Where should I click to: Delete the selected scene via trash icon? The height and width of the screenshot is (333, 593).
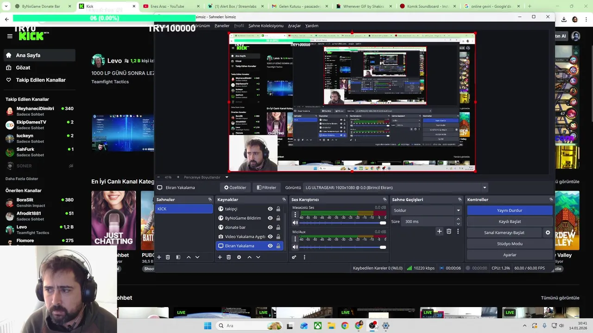pos(168,257)
